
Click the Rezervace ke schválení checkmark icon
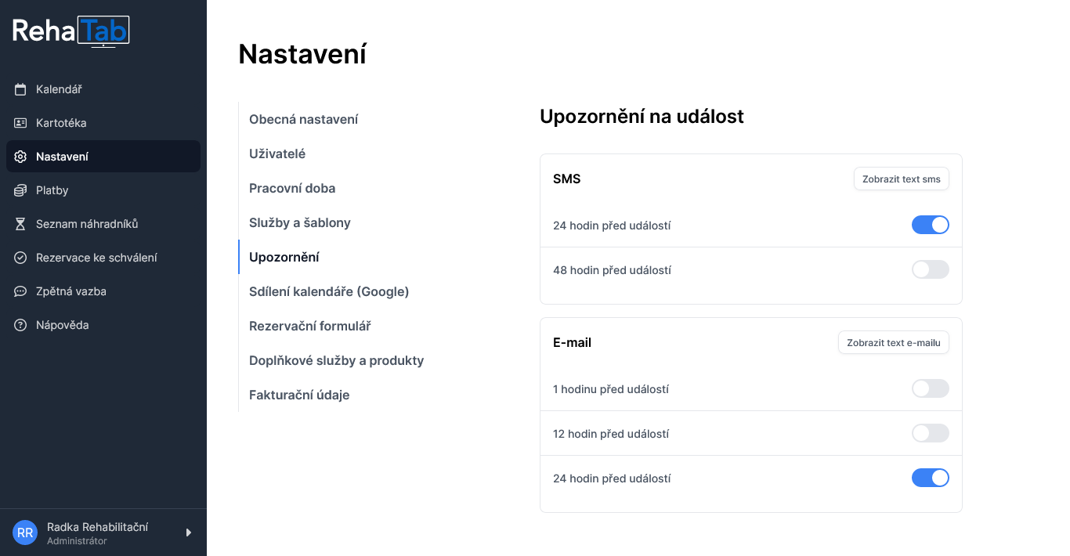(x=20, y=258)
